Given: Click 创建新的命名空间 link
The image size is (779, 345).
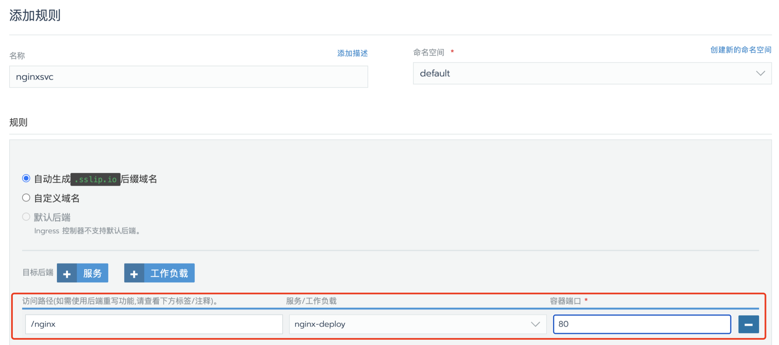Looking at the screenshot, I should [741, 50].
